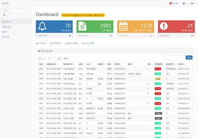Go to pagination page 2
The height and width of the screenshot is (138, 198).
44,59
